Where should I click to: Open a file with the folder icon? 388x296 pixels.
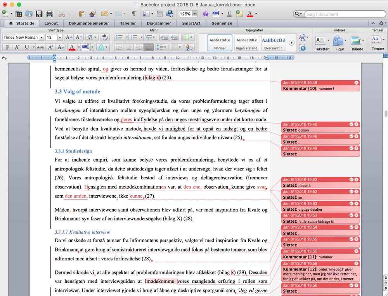[x=29, y=14]
